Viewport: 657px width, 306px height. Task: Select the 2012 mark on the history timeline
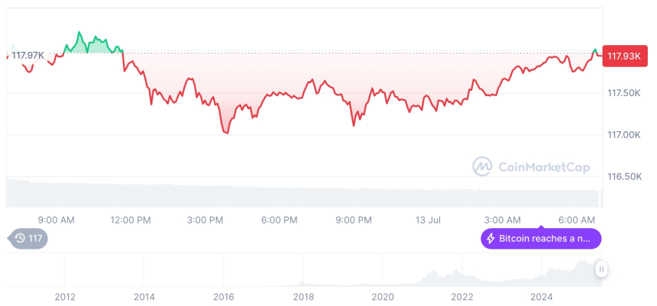click(x=65, y=296)
